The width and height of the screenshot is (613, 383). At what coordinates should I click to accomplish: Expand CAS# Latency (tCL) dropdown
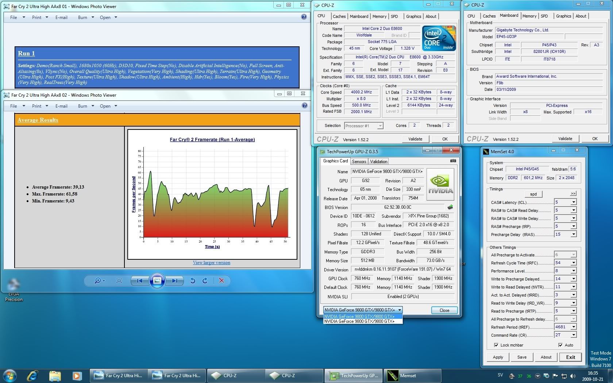point(574,202)
